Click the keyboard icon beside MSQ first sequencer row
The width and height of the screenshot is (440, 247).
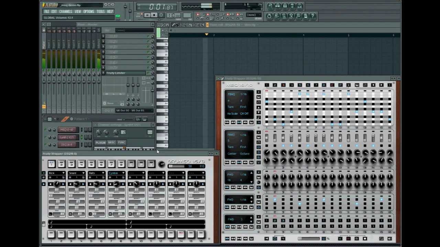coord(258,97)
